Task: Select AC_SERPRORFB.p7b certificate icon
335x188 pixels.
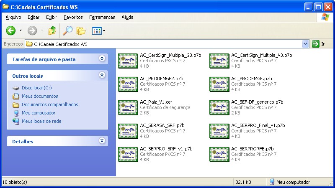Action: (219, 155)
